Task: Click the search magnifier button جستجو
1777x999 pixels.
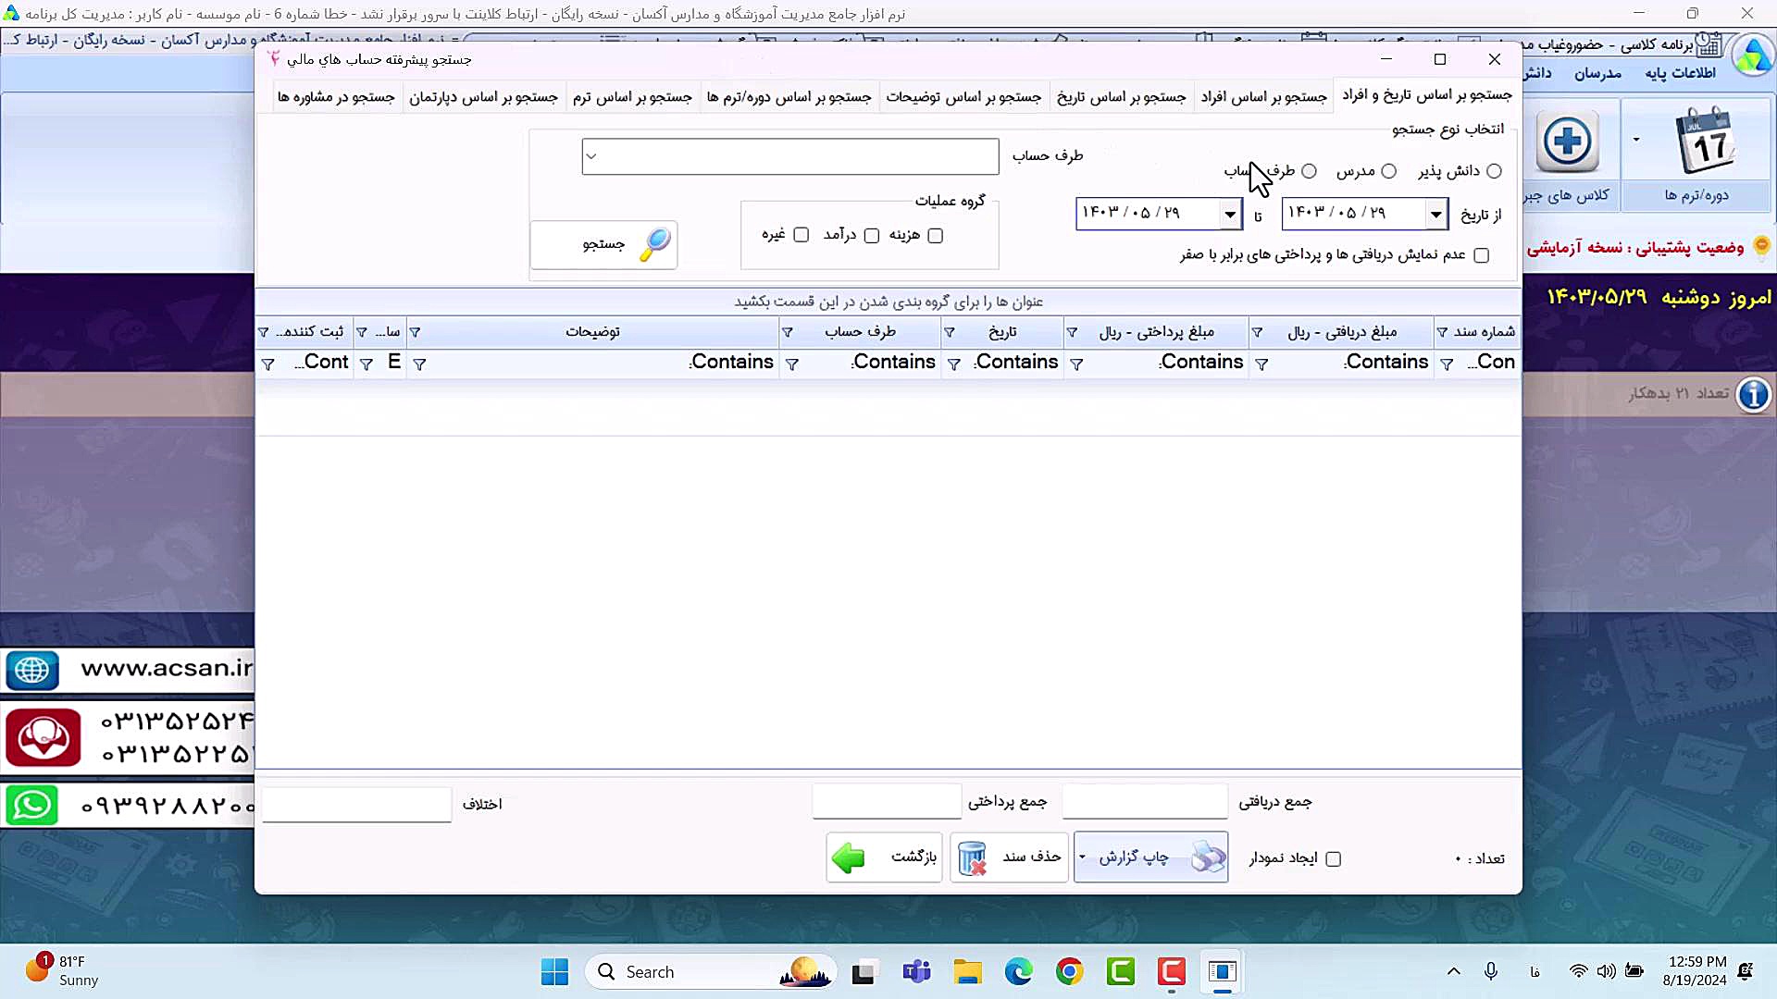Action: [603, 244]
